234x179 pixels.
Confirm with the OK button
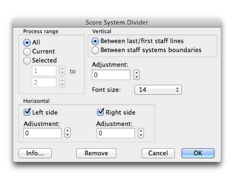tap(198, 153)
